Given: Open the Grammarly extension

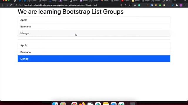Looking at the screenshot, I should coord(139,5).
